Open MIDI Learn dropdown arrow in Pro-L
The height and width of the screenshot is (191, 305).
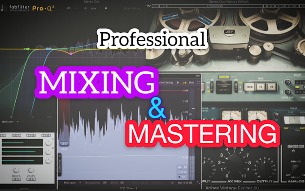click(80, 183)
